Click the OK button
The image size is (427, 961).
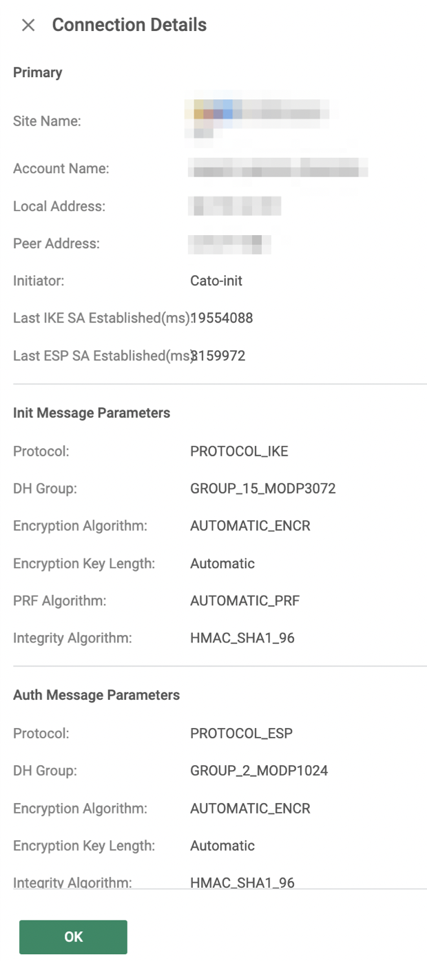[x=72, y=936]
